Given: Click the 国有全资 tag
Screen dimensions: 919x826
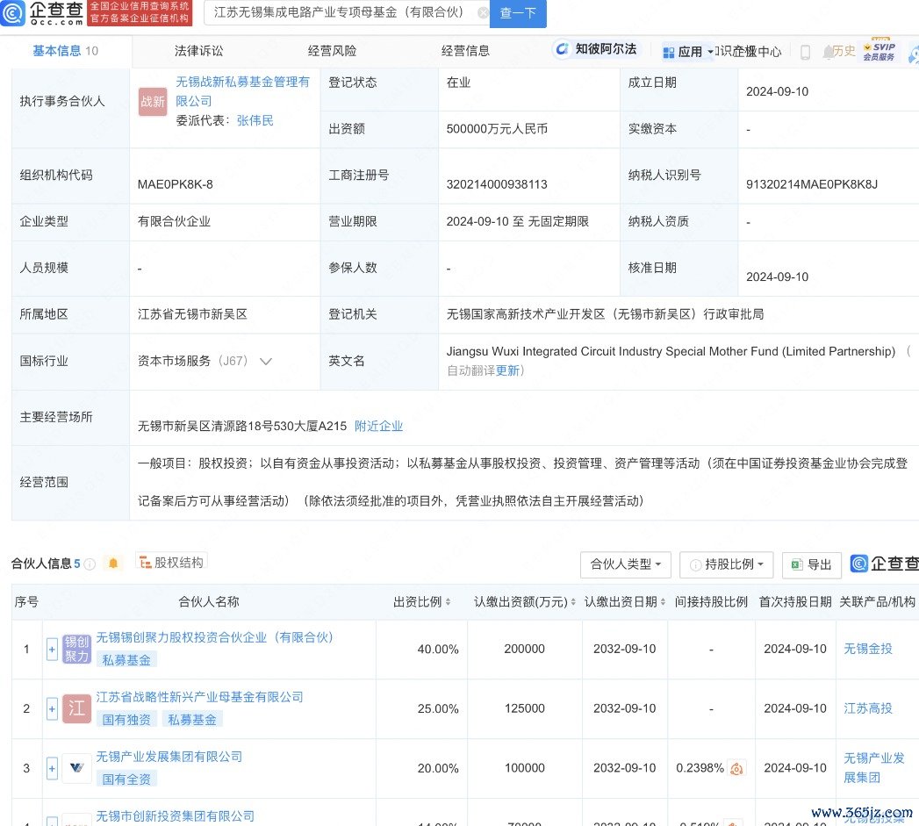Looking at the screenshot, I should click(126, 779).
